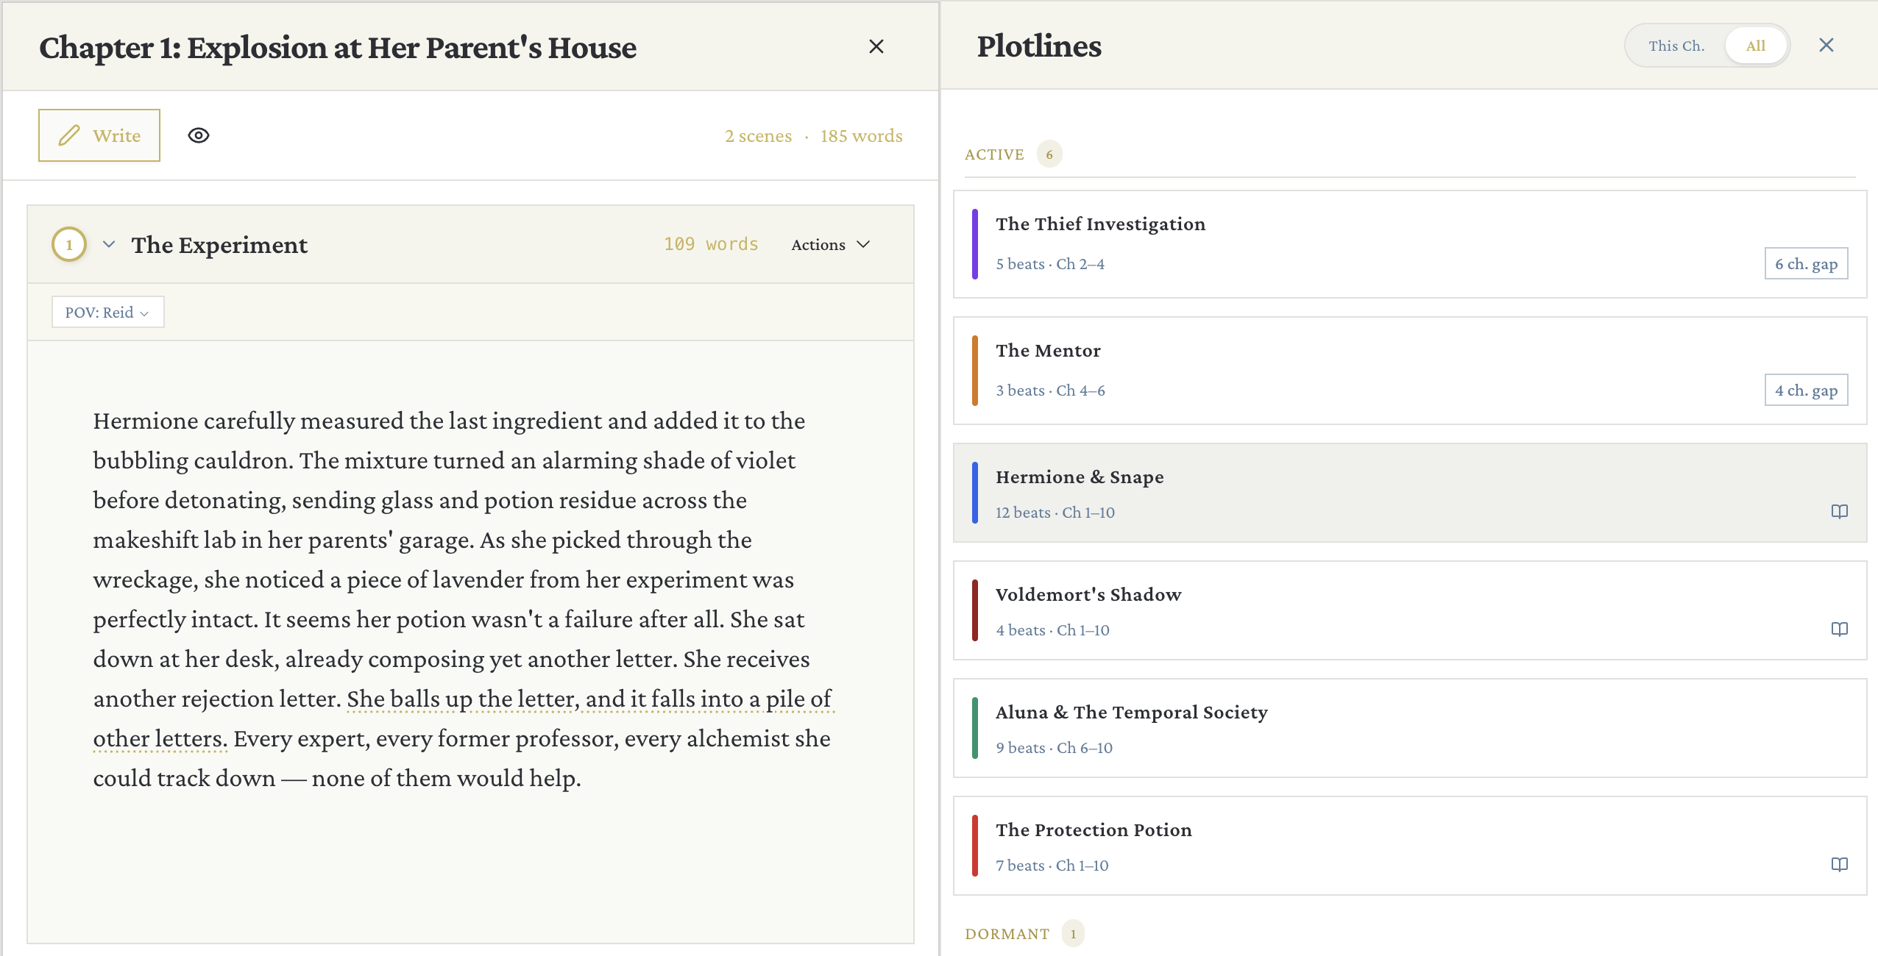Expand the DORMANT plotlines section

1007,933
